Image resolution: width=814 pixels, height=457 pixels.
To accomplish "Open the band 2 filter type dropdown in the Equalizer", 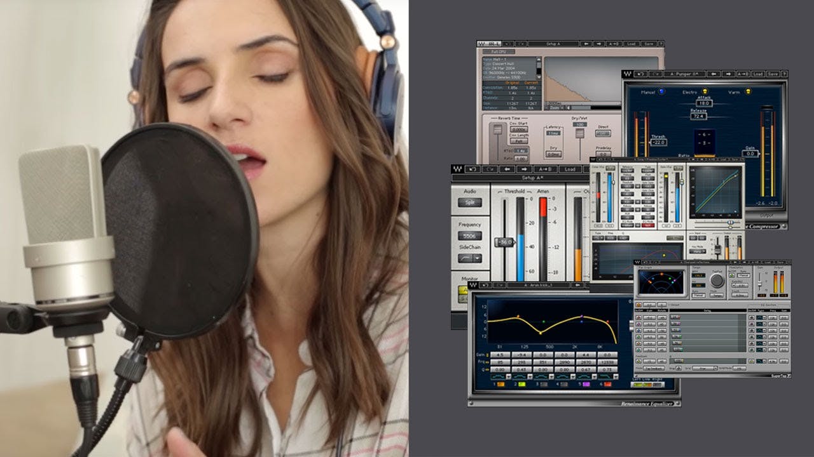I will pyautogui.click(x=530, y=376).
